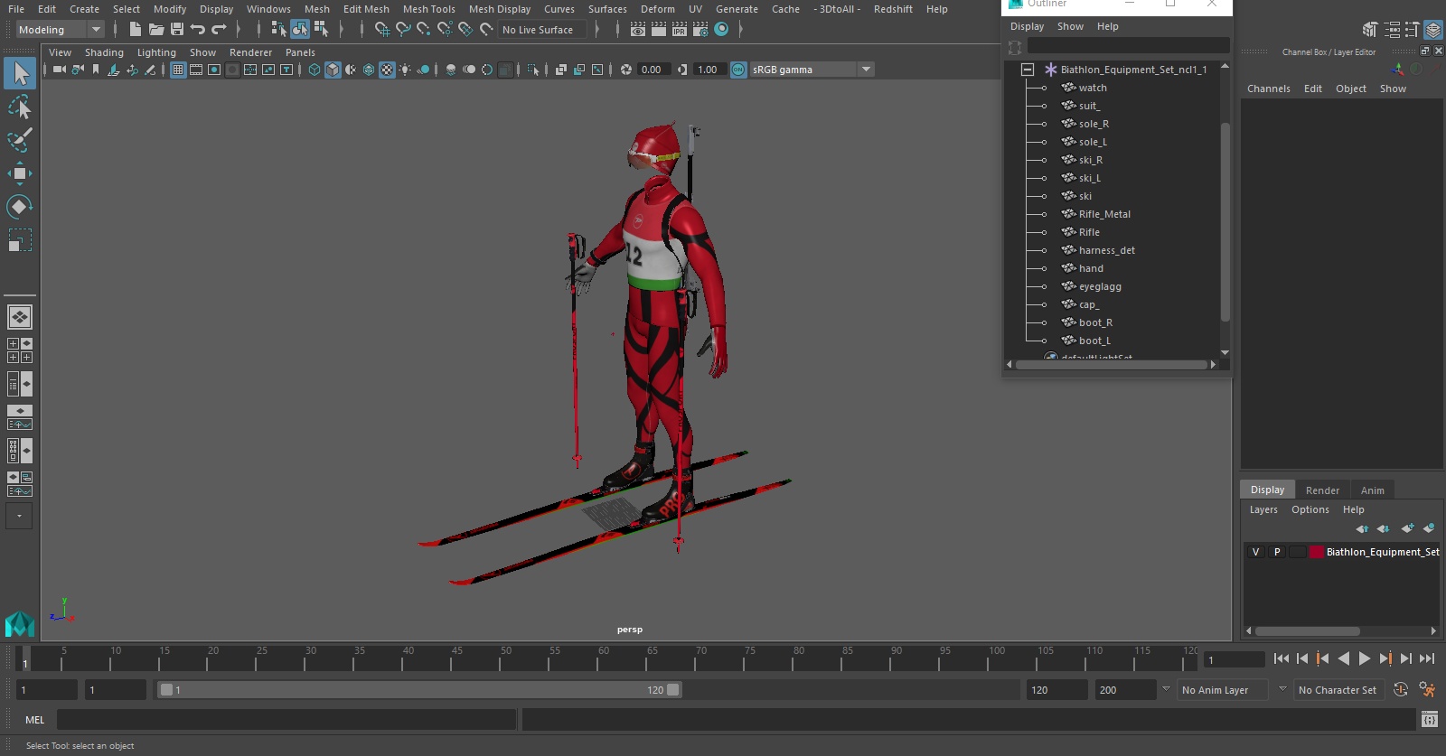Toggle playback P of Biathlon_Equipment_Set layer
Screen dimensions: 1446x756
[x=1277, y=552]
